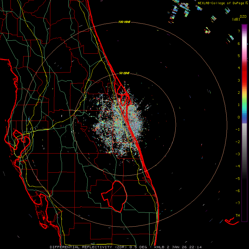Click the -3 tick label on the scale

tap(238, 154)
